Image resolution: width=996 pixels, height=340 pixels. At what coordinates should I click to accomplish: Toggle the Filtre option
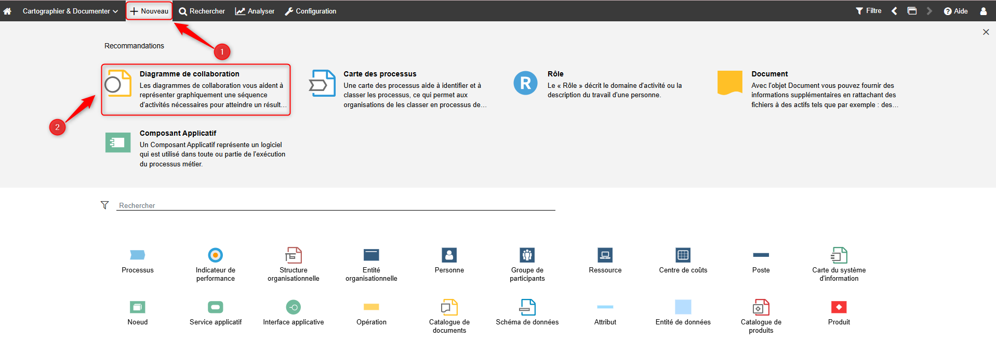(x=868, y=11)
